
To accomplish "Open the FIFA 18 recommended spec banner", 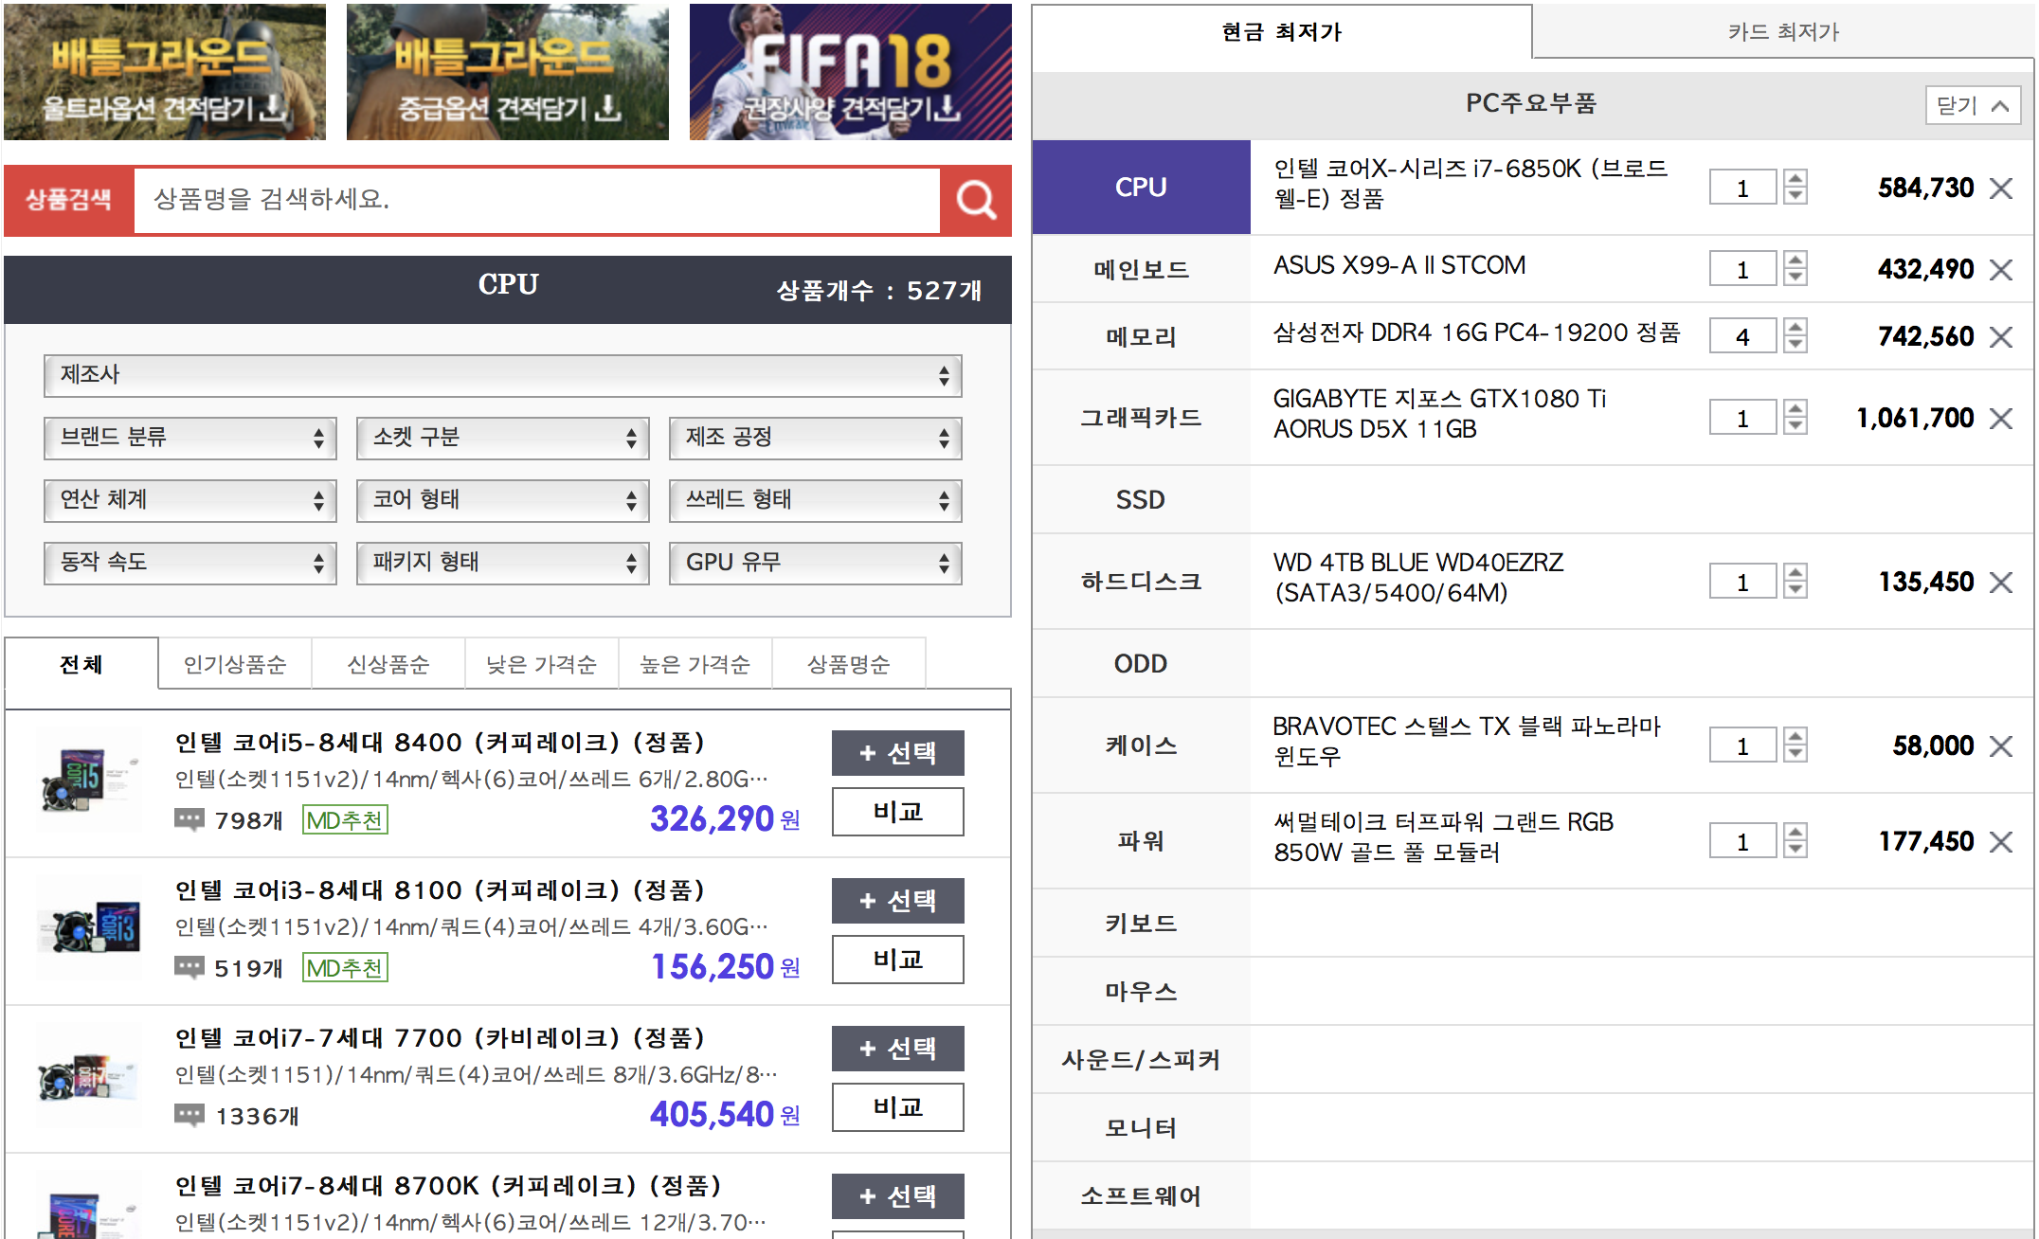I will tap(851, 72).
